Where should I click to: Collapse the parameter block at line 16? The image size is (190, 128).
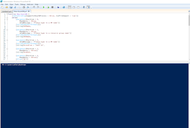[7, 40]
